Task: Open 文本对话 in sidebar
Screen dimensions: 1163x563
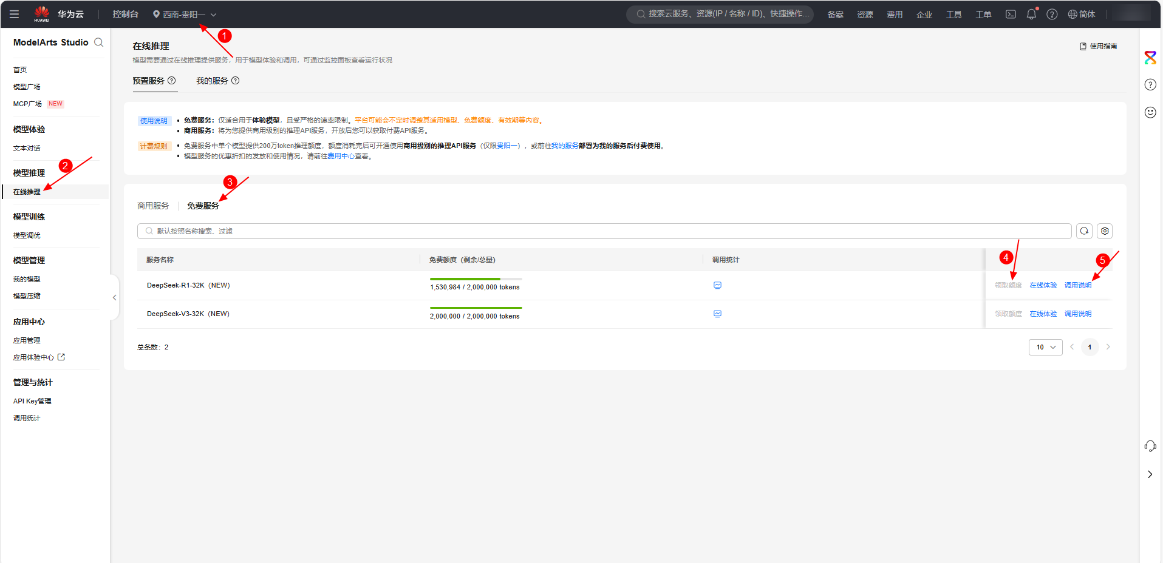Action: 27,148
